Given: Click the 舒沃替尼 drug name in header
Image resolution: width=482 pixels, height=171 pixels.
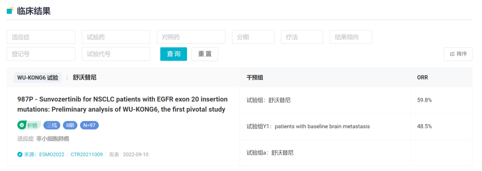Looking at the screenshot, I should (84, 78).
